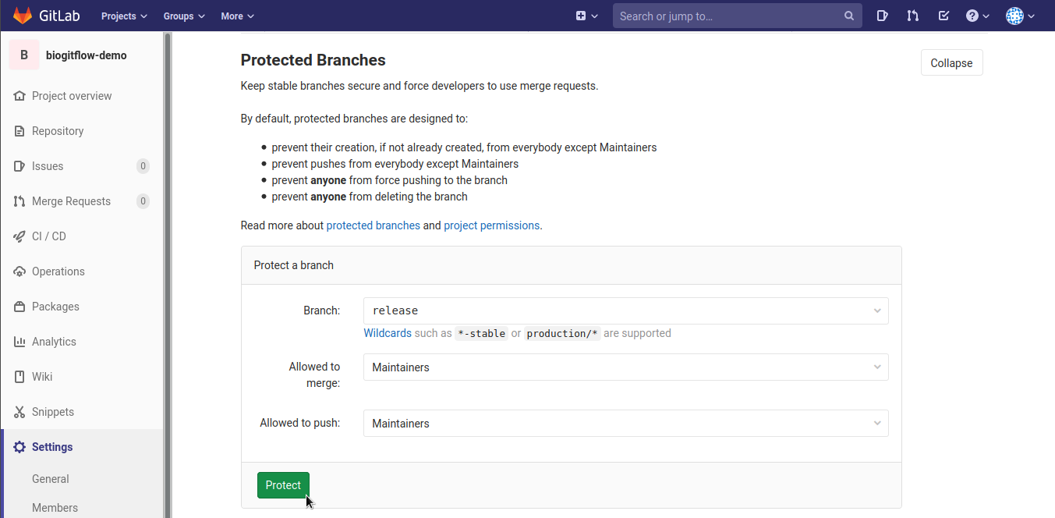The width and height of the screenshot is (1055, 518).
Task: Open the To-Do list checkmark icon
Action: [x=943, y=16]
